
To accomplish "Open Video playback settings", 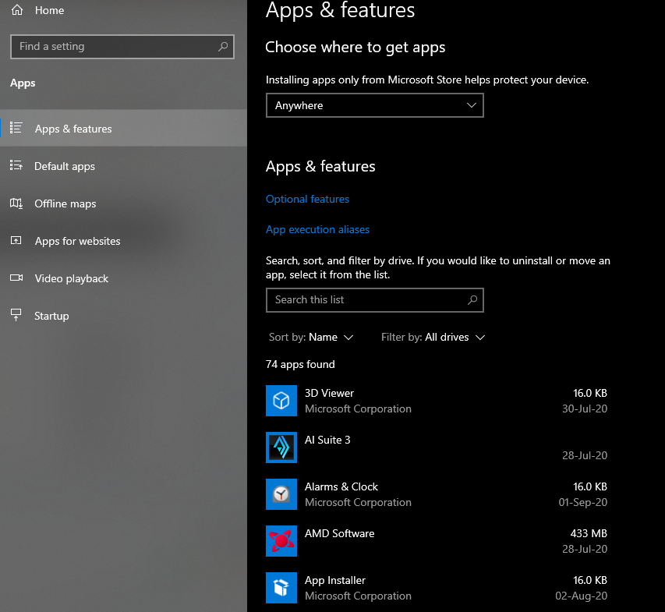I will [x=71, y=278].
